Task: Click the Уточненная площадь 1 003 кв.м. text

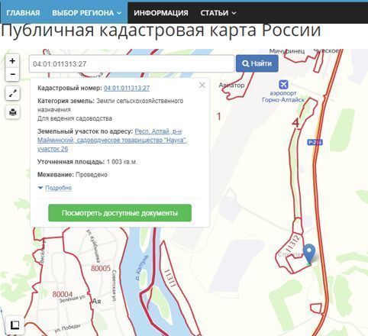Action: pos(87,162)
